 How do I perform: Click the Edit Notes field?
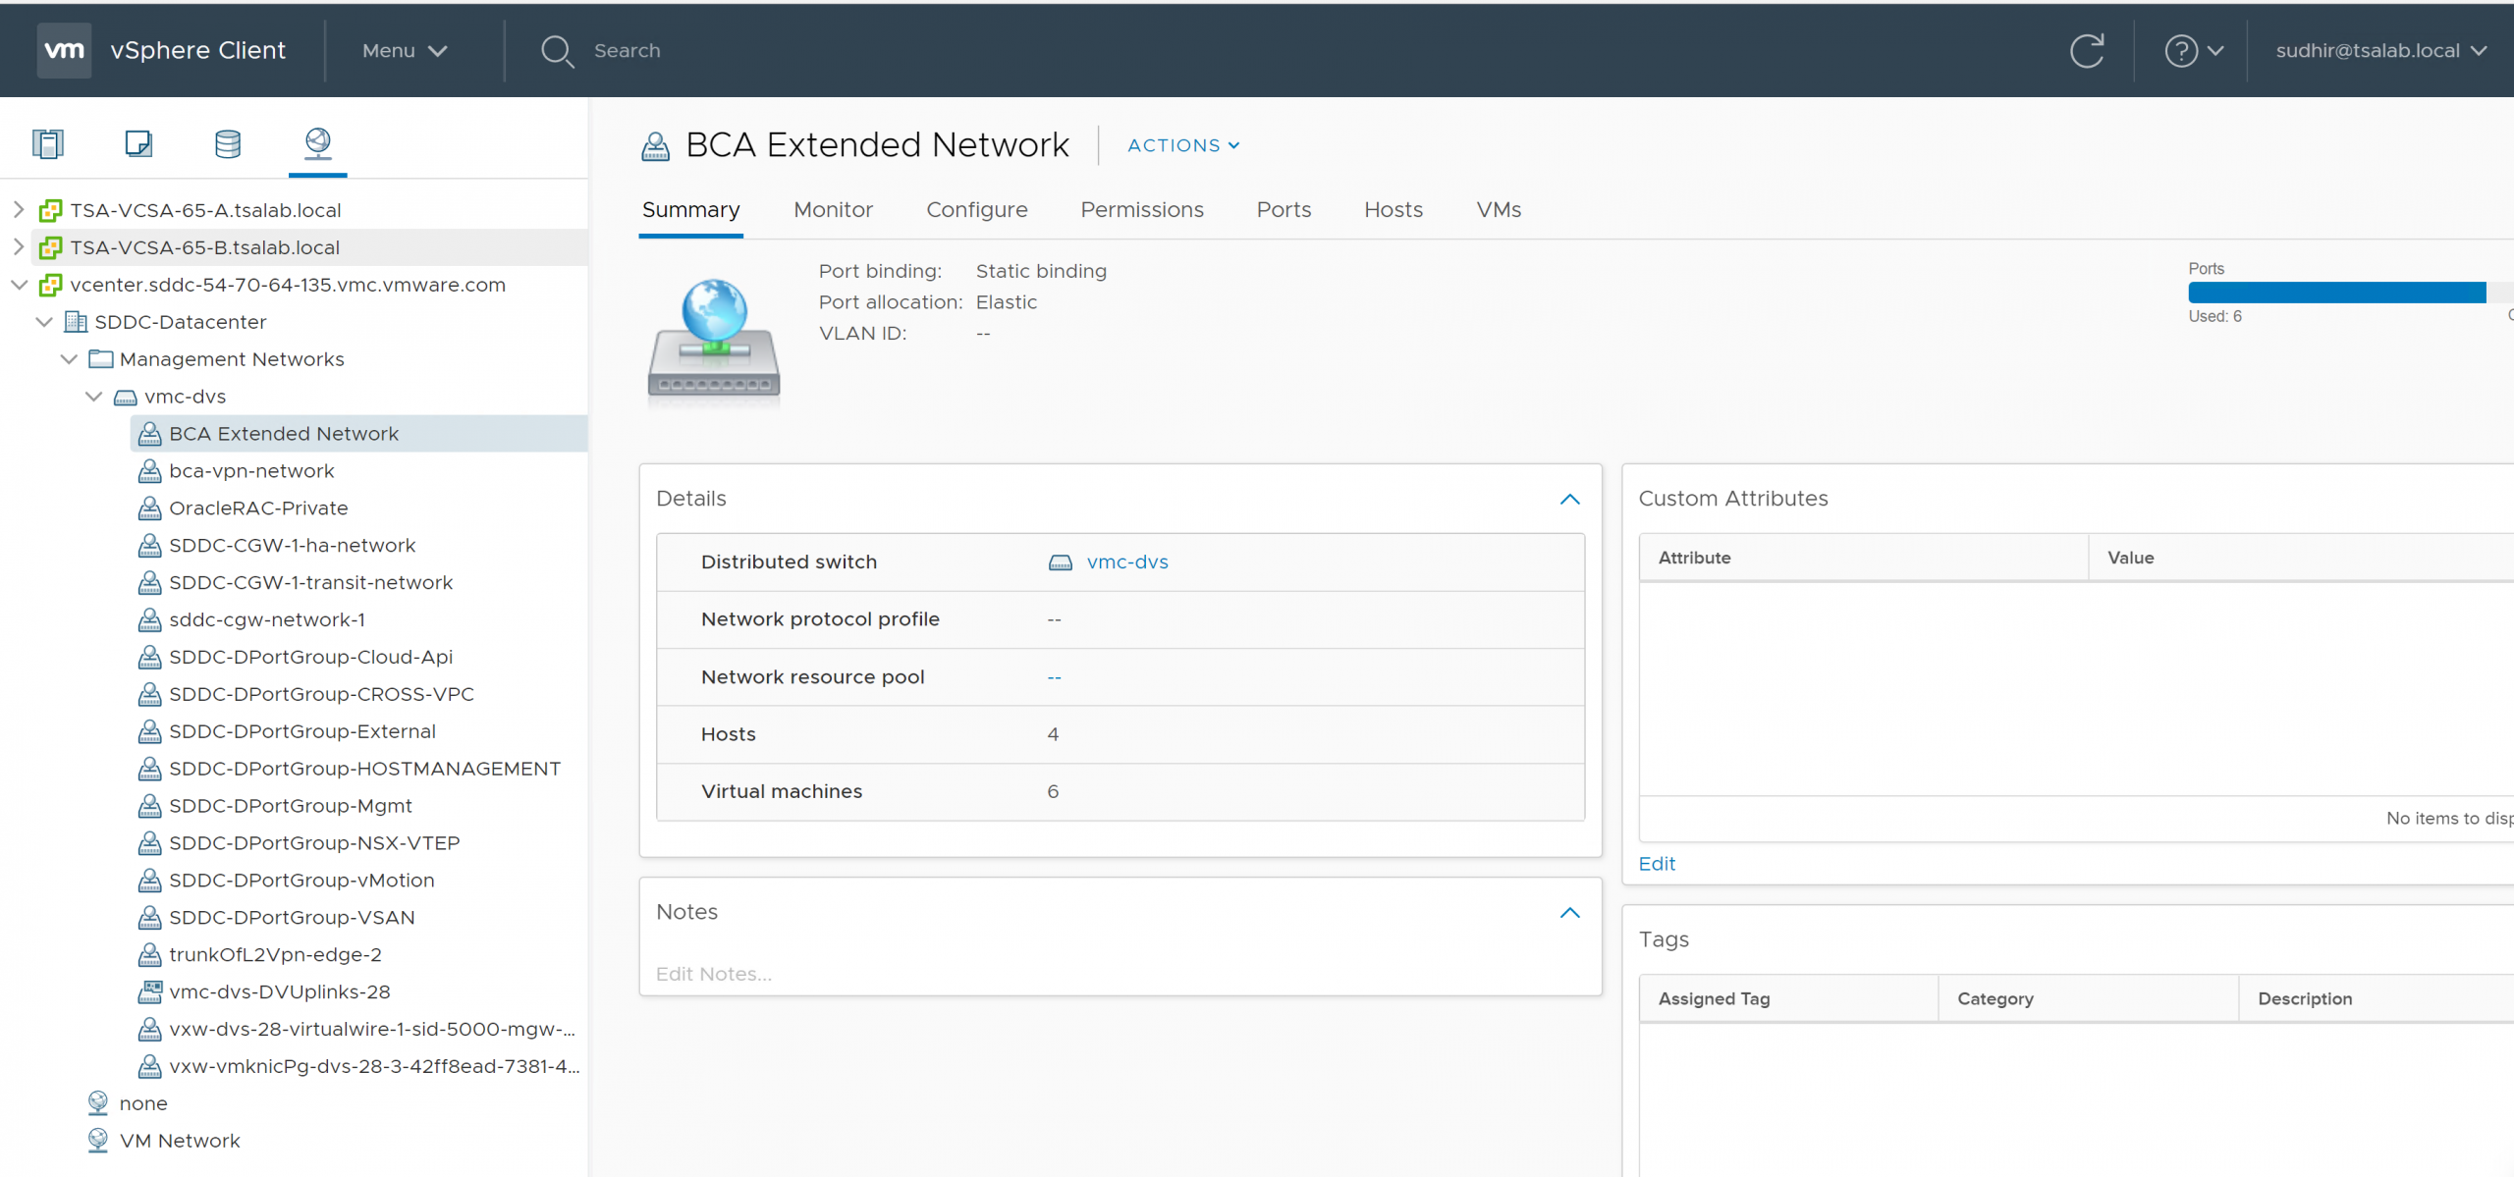[x=714, y=974]
